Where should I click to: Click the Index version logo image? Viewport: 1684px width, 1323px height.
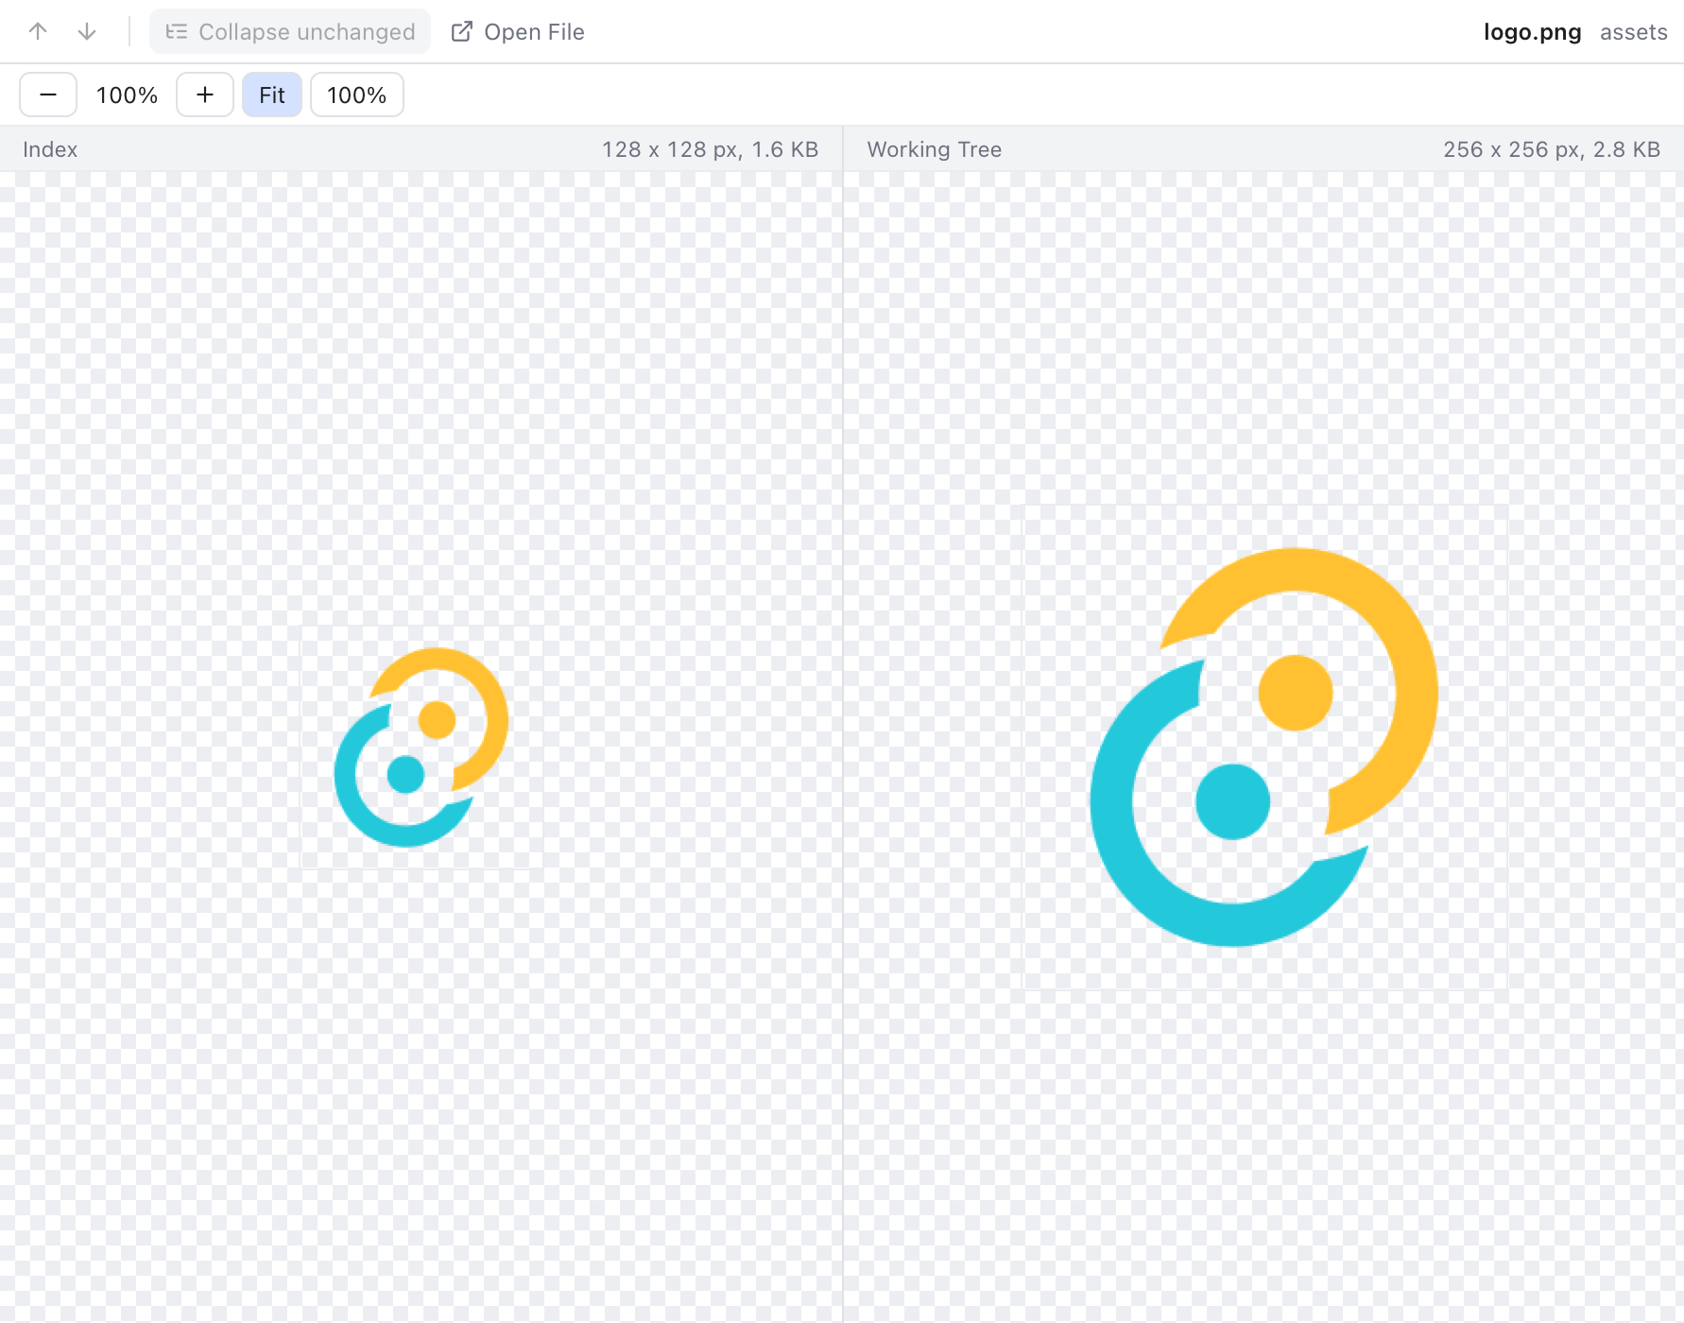[421, 747]
